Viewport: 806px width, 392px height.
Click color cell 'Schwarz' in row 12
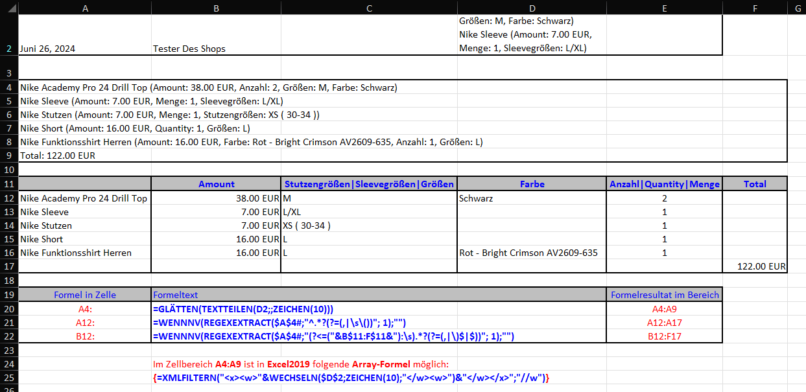[x=532, y=198]
